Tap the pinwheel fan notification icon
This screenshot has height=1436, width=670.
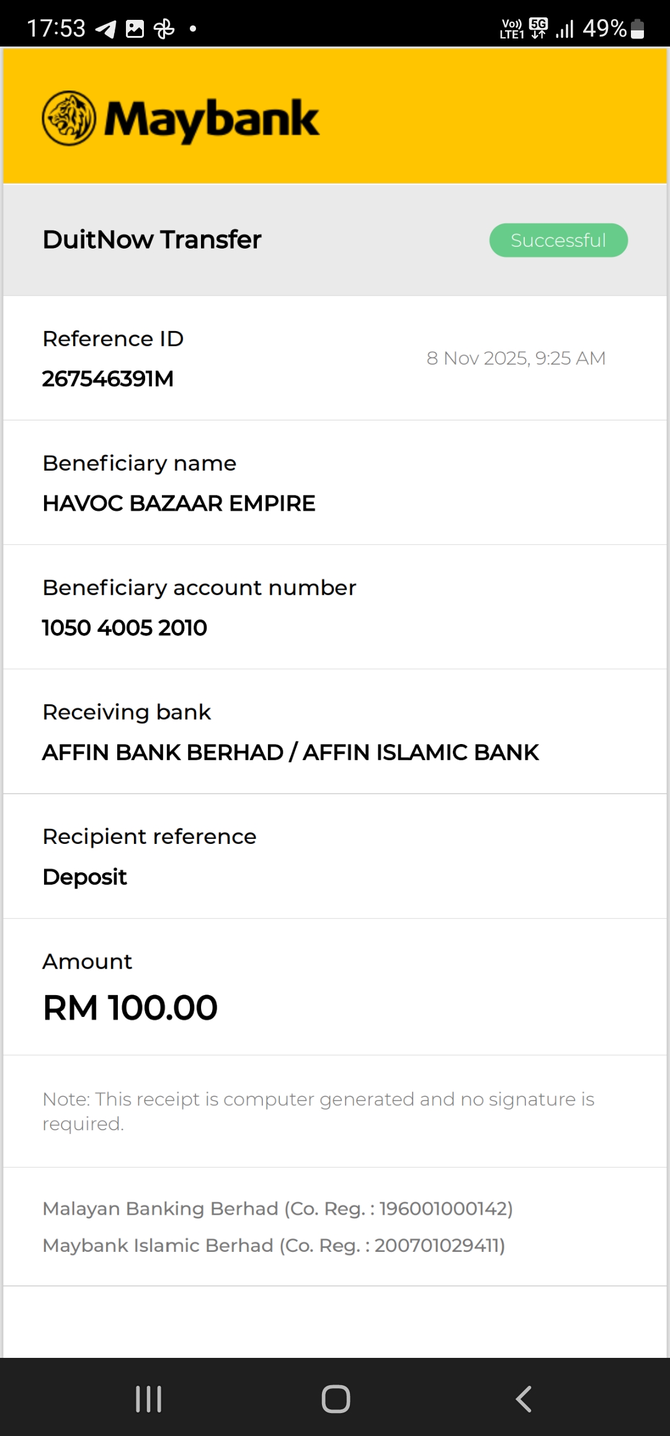tap(164, 29)
